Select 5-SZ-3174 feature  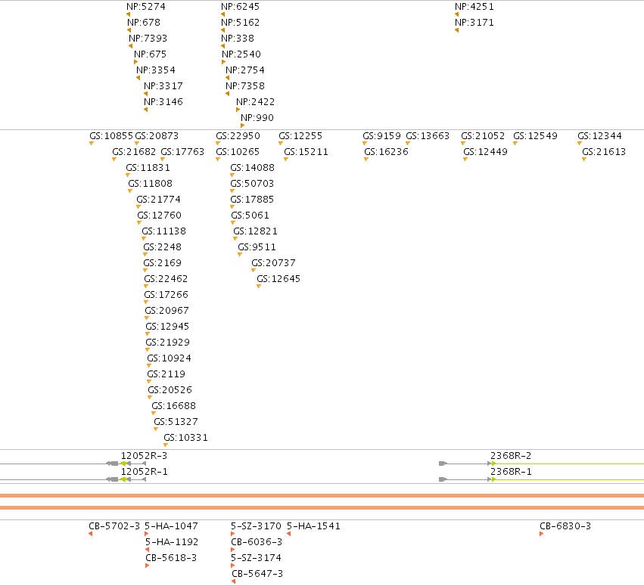(256, 558)
